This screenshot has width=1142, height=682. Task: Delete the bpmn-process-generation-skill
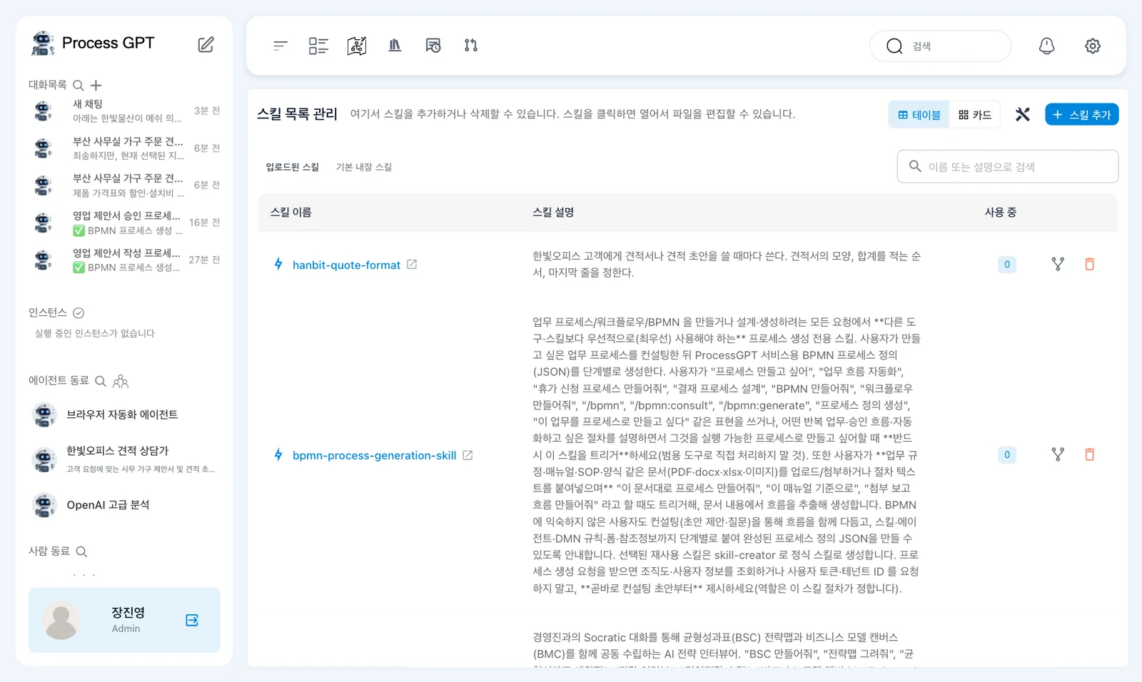pos(1090,454)
